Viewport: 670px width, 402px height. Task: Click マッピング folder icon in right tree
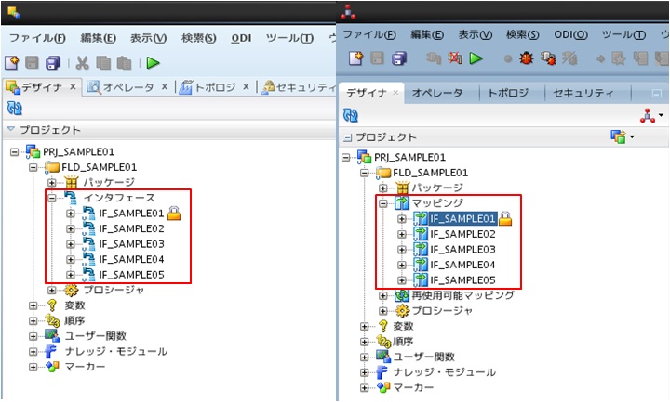point(402,202)
